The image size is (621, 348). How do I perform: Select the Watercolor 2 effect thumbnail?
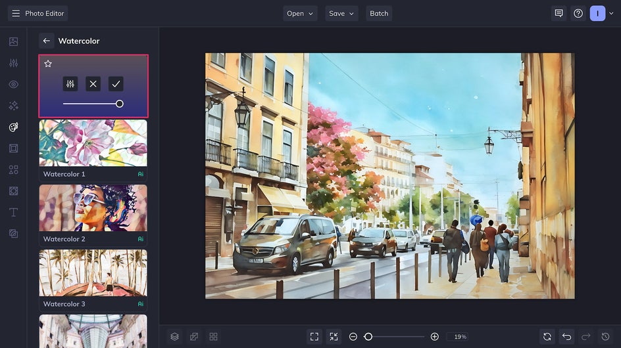tap(93, 207)
